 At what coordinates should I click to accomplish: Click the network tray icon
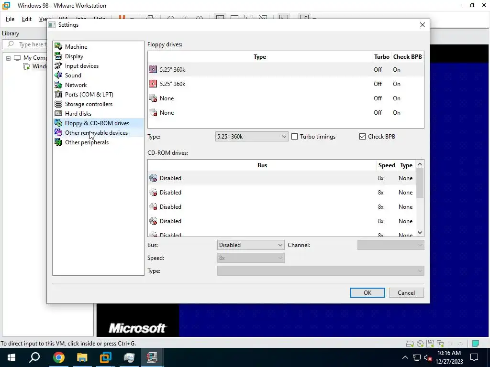tap(416, 357)
